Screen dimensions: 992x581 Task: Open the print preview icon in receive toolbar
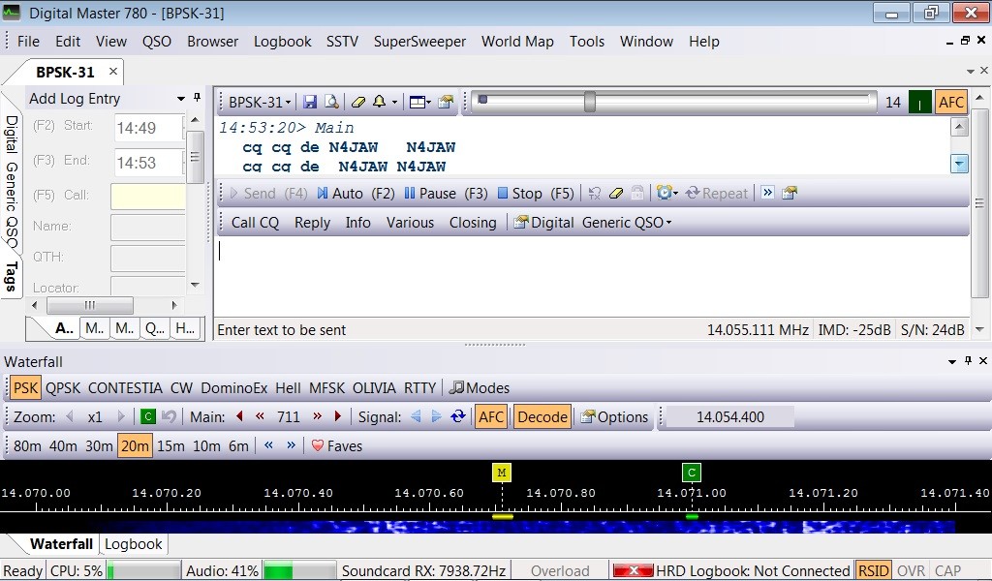click(331, 102)
